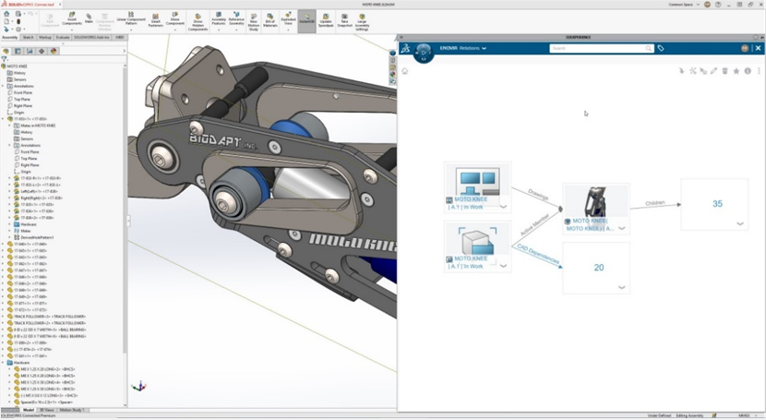This screenshot has height=420, width=766.
Task: Toggle the Instant3D button
Action: pyautogui.click(x=306, y=19)
